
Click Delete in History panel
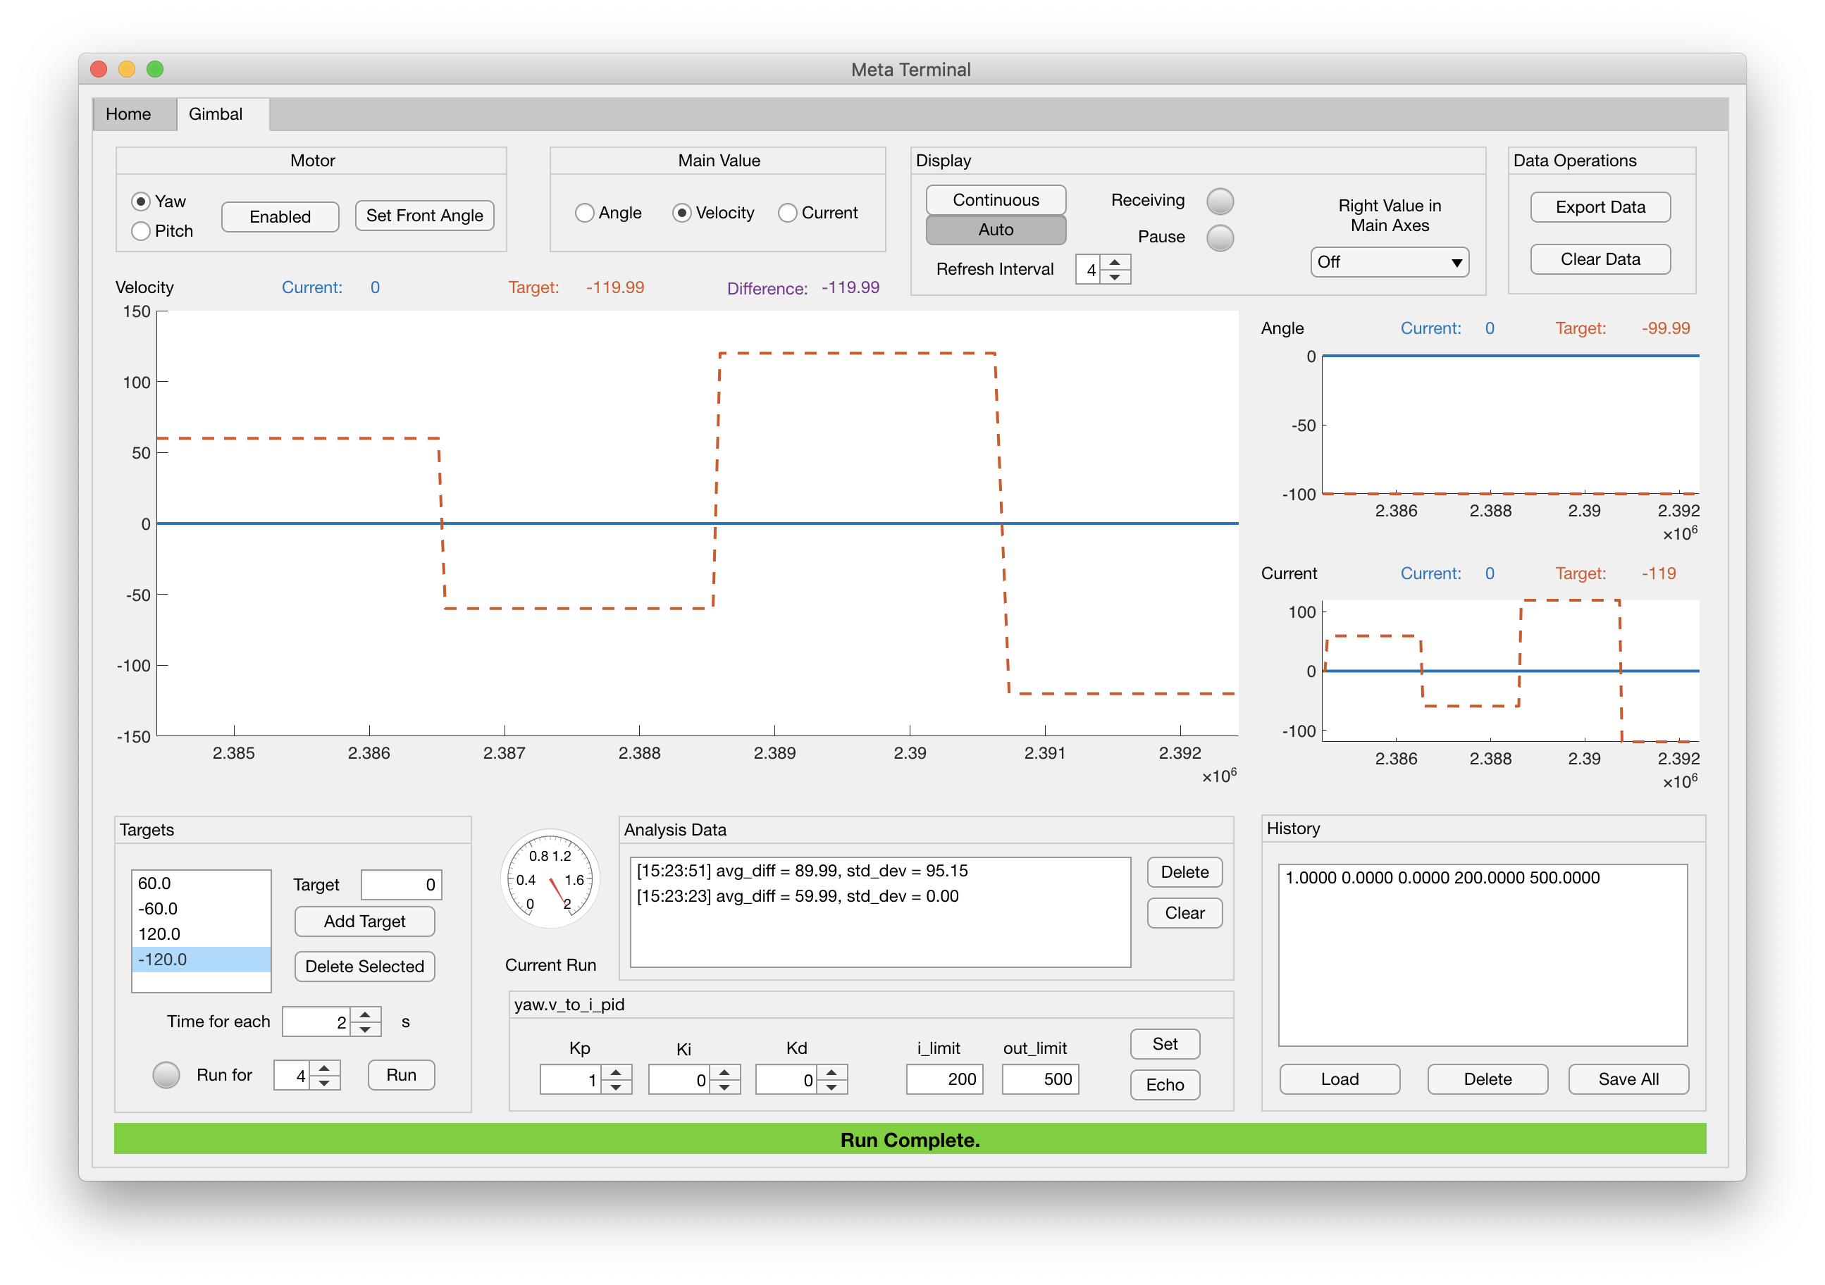[x=1487, y=1079]
